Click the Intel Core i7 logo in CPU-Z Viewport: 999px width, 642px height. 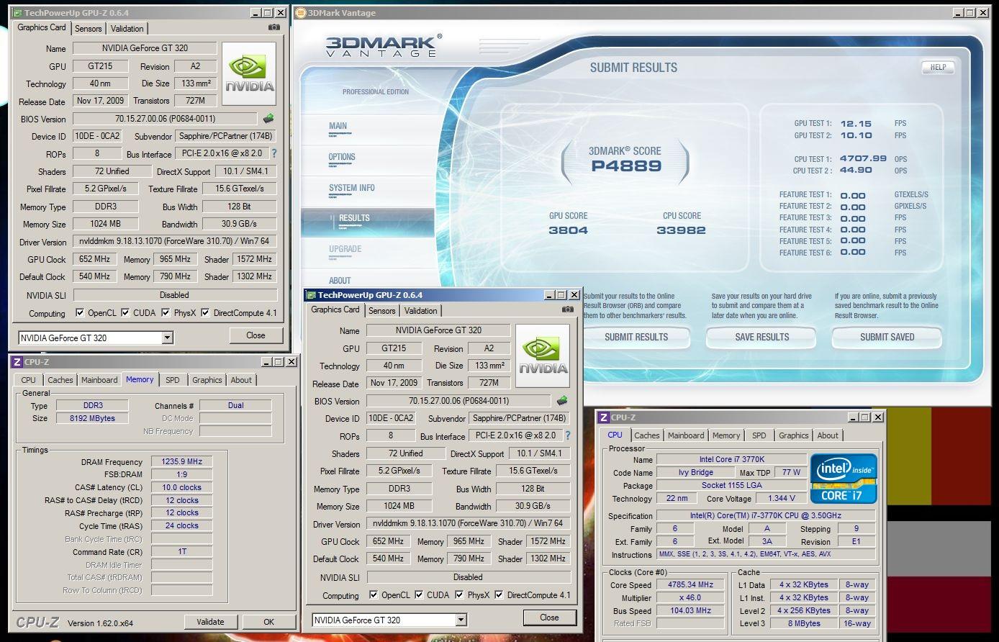click(x=844, y=479)
